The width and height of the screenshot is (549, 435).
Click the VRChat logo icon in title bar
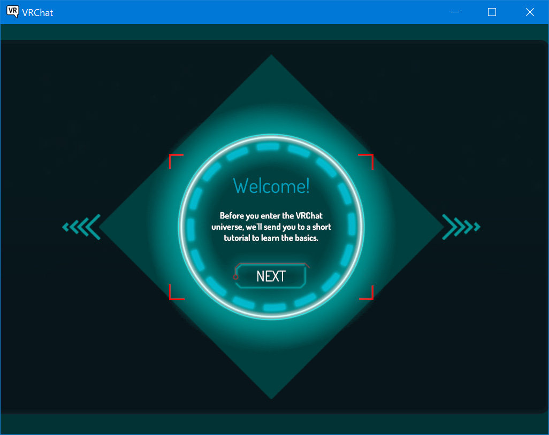click(x=13, y=12)
